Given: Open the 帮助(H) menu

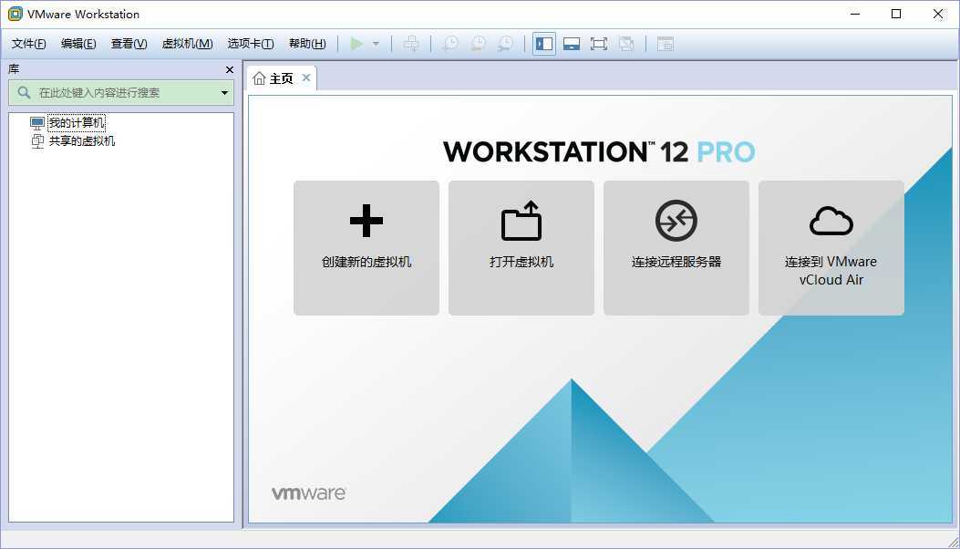Looking at the screenshot, I should coord(307,44).
